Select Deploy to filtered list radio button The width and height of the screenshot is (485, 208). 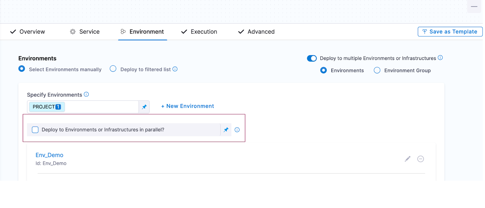point(113,69)
